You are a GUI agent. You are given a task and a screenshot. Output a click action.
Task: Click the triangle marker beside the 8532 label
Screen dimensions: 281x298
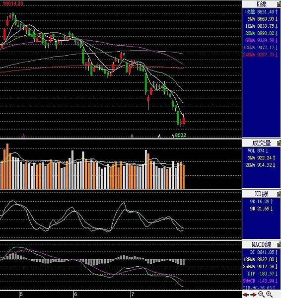[173, 136]
